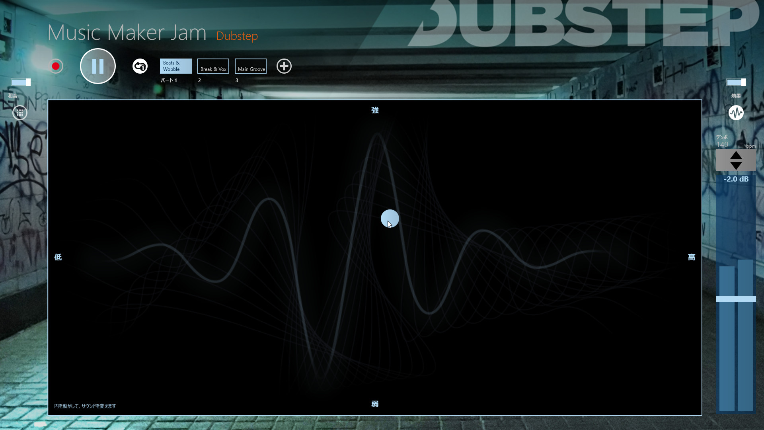Click the 強 label at top
764x430 pixels.
coord(375,110)
